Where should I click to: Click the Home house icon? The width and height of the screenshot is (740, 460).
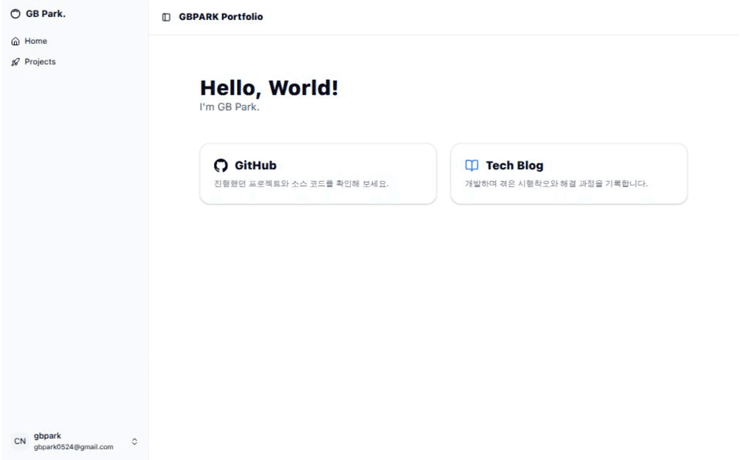(x=16, y=41)
